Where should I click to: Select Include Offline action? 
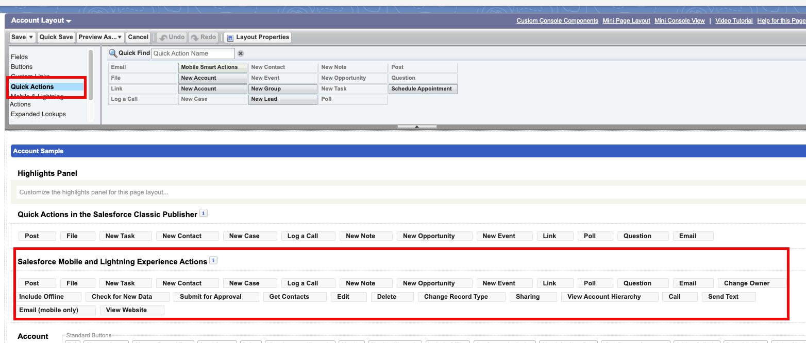(49, 297)
